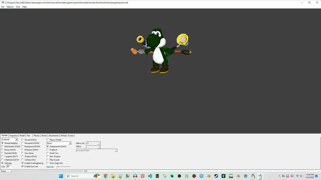Open the Options menu
This screenshot has height=180, width=321.
pyautogui.click(x=10, y=7)
